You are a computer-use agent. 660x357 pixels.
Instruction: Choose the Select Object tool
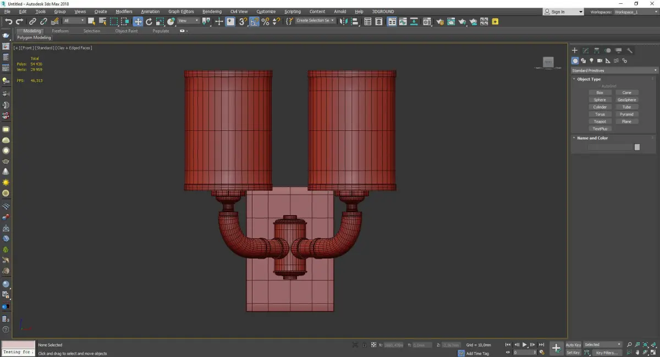click(91, 21)
